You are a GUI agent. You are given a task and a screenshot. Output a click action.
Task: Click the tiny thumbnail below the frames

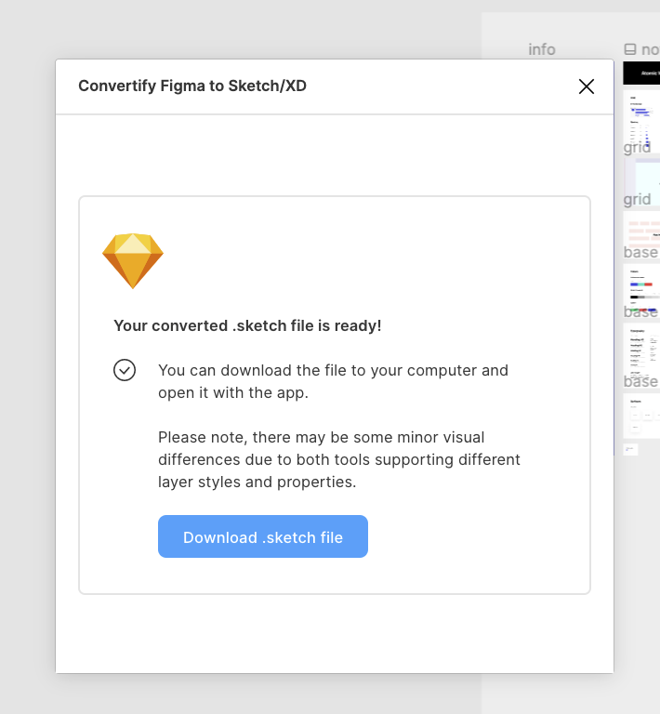pos(630,449)
